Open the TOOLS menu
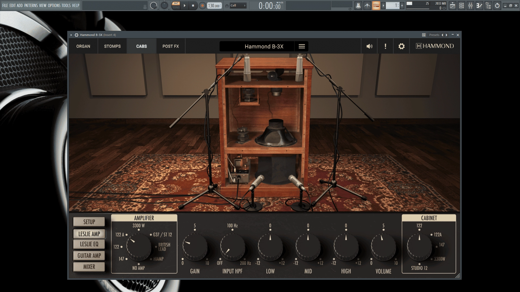Image resolution: width=520 pixels, height=292 pixels. click(x=66, y=5)
